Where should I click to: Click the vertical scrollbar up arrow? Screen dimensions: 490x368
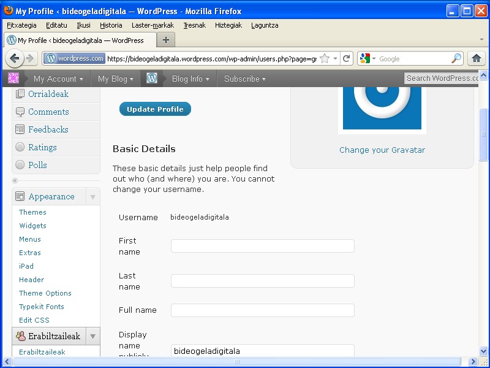point(483,75)
